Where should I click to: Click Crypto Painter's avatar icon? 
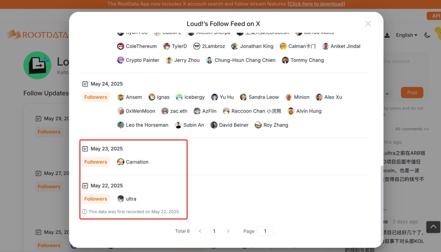tap(121, 60)
